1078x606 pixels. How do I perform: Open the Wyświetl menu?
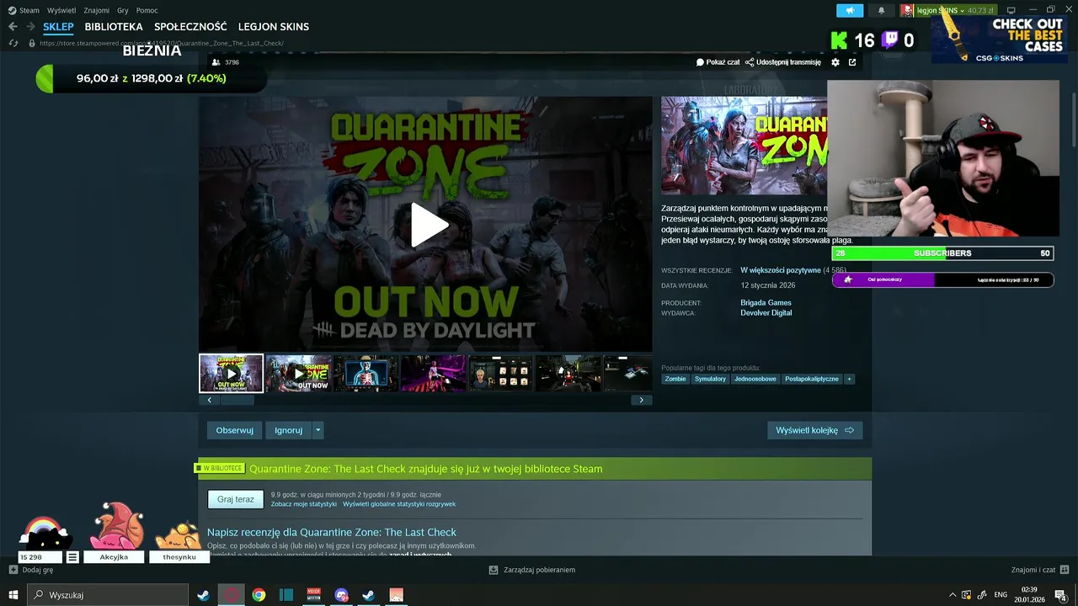coord(61,10)
